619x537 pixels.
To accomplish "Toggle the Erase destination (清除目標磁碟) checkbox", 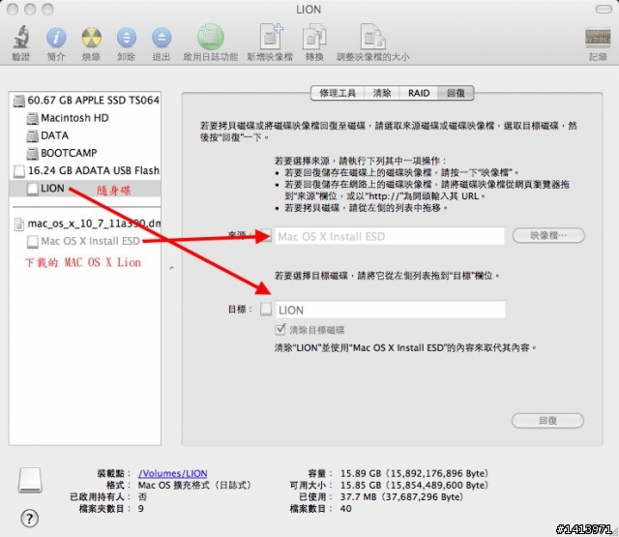I will [280, 329].
